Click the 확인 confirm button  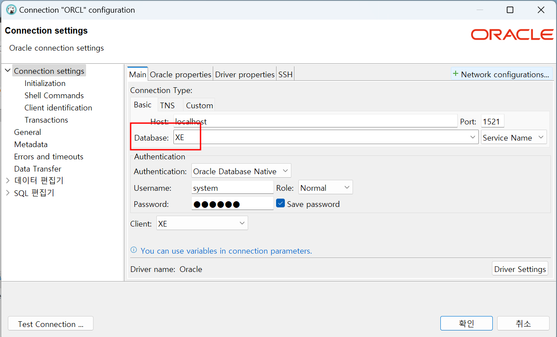click(x=467, y=323)
